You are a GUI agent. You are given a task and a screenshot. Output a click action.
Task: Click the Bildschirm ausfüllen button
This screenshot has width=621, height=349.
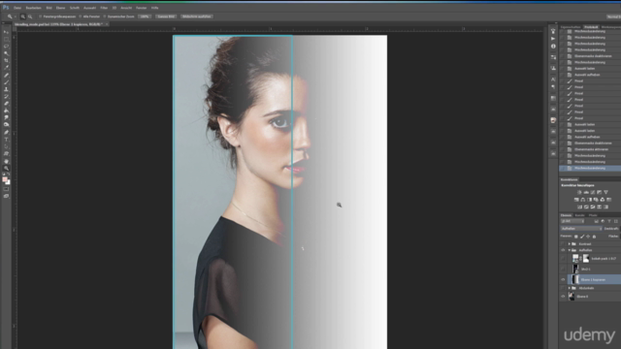point(197,16)
